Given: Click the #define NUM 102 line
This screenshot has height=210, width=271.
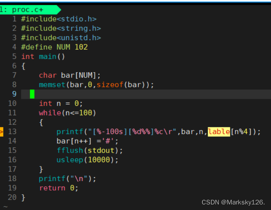Looking at the screenshot, I should coord(55,47).
